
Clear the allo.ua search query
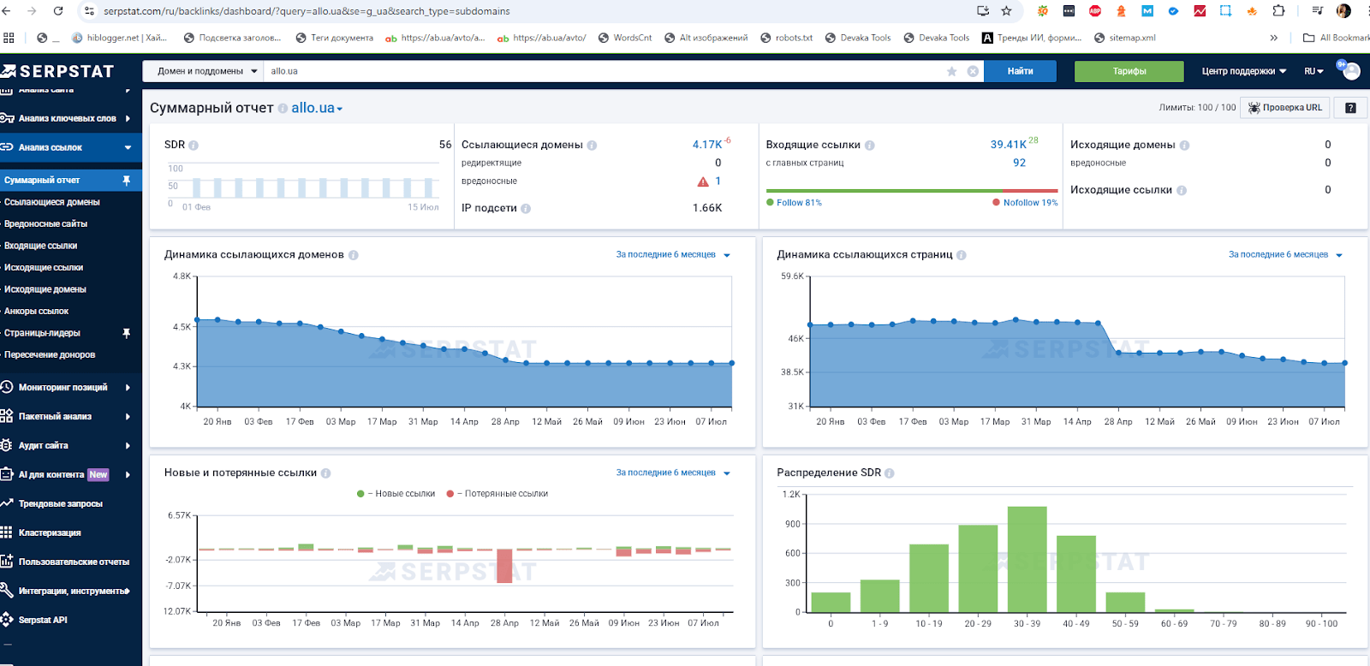click(x=973, y=71)
